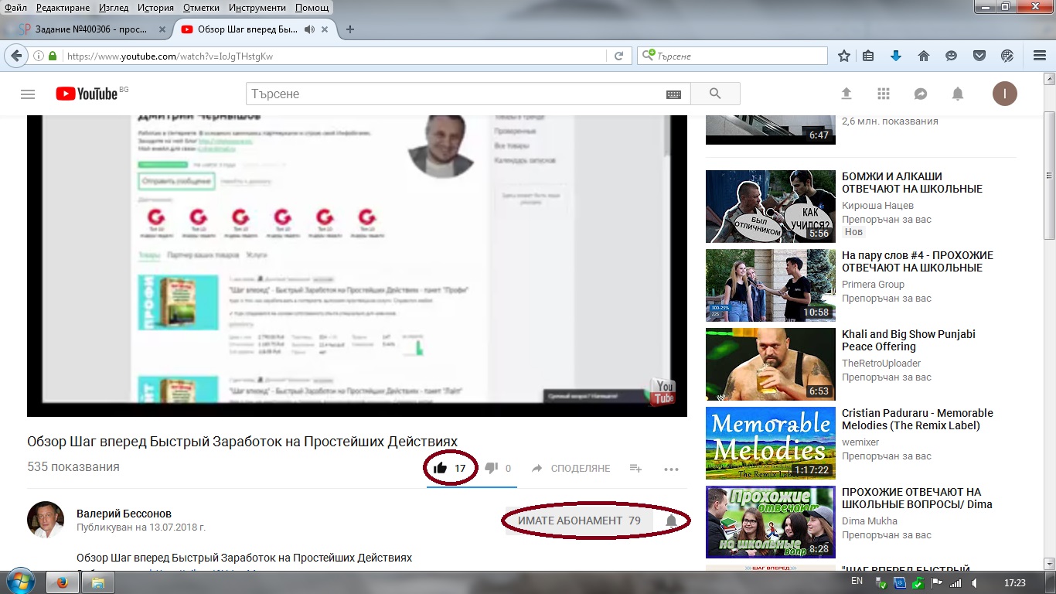Open the Windows Start button
Image resolution: width=1056 pixels, height=594 pixels.
[21, 581]
